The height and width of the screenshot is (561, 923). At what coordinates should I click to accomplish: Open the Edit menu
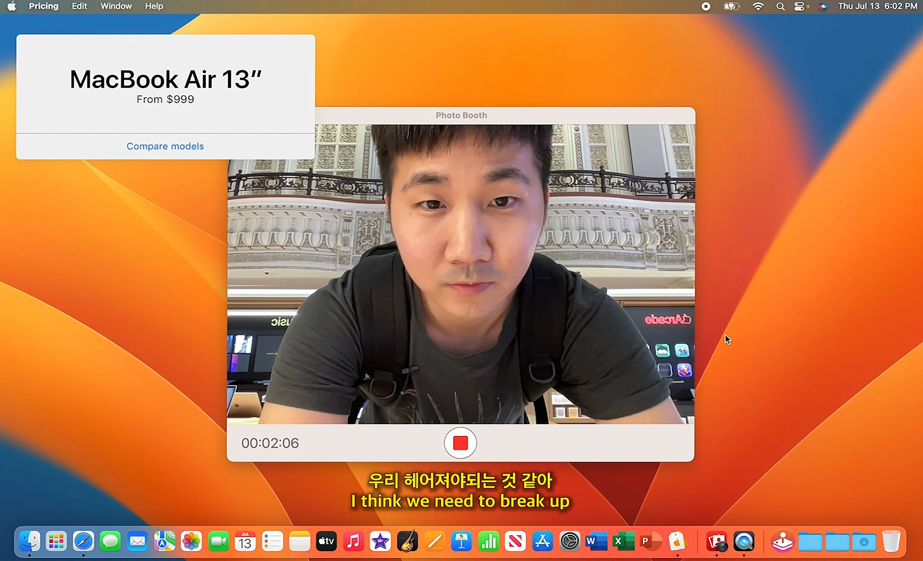pyautogui.click(x=79, y=6)
